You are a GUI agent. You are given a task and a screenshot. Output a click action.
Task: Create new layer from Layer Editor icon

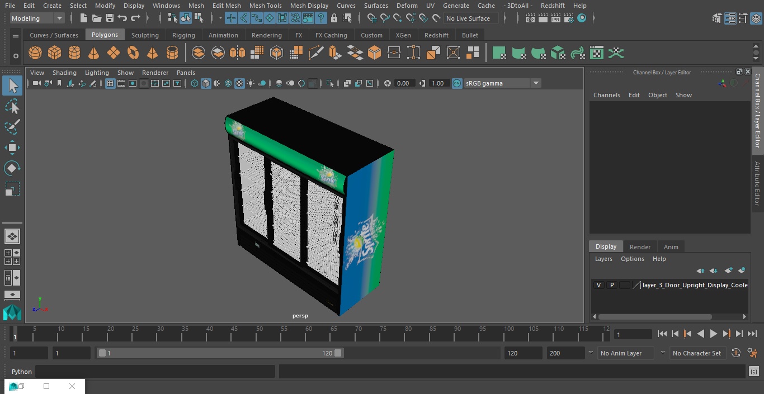[728, 270]
